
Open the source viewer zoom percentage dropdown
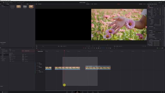point(37,4)
